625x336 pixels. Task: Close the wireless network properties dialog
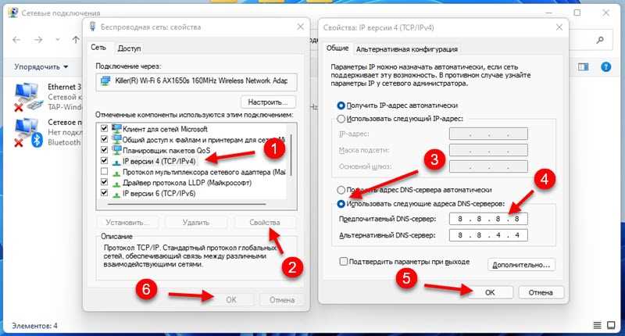[x=300, y=27]
